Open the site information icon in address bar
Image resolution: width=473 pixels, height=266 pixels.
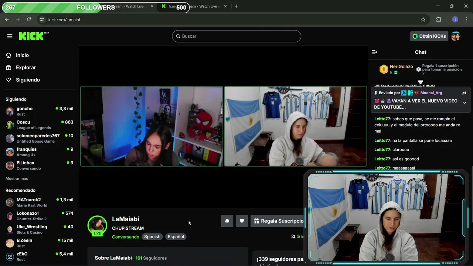pyautogui.click(x=42, y=20)
